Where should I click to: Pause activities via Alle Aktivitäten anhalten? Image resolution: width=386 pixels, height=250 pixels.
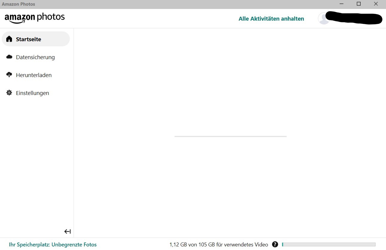(271, 18)
